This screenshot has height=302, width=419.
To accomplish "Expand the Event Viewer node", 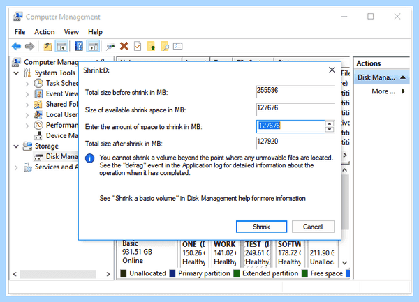I will point(27,94).
